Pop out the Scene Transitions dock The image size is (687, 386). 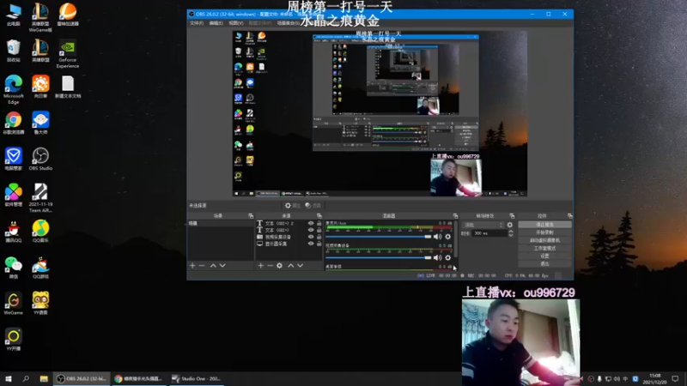point(512,216)
